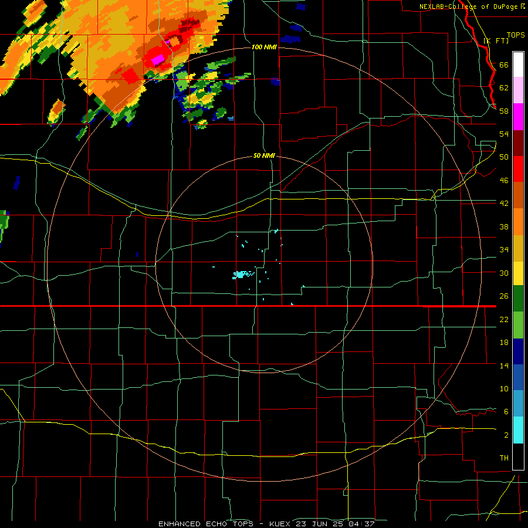Image resolution: width=528 pixels, height=528 pixels.
Task: Click the gold legend swatch
Action: 518,248
